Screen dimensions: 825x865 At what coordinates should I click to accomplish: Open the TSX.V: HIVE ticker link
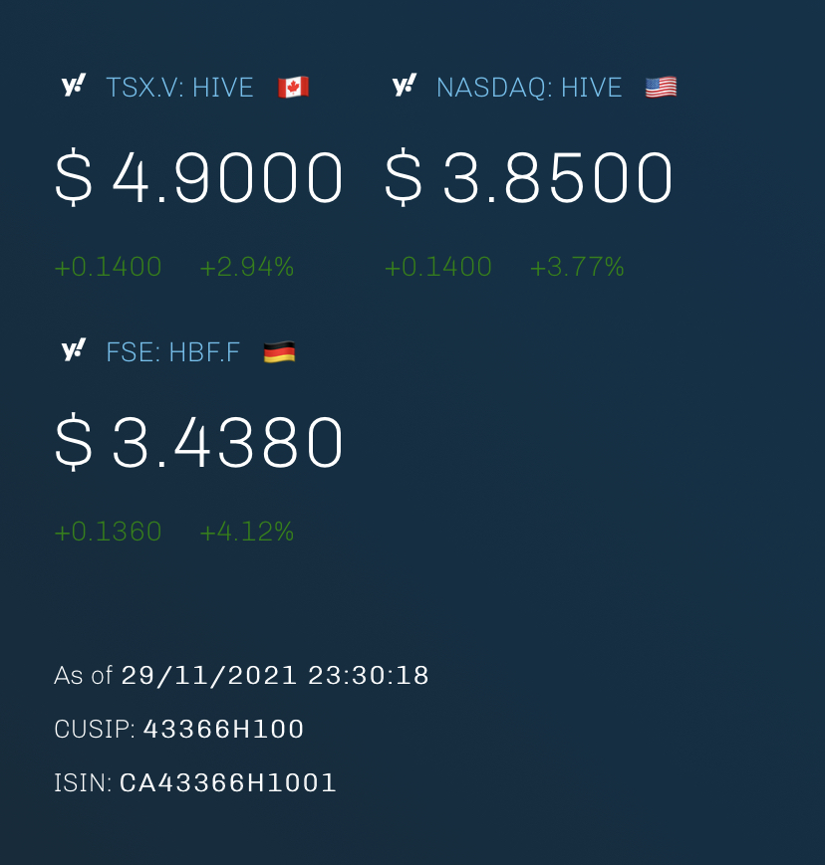[179, 88]
